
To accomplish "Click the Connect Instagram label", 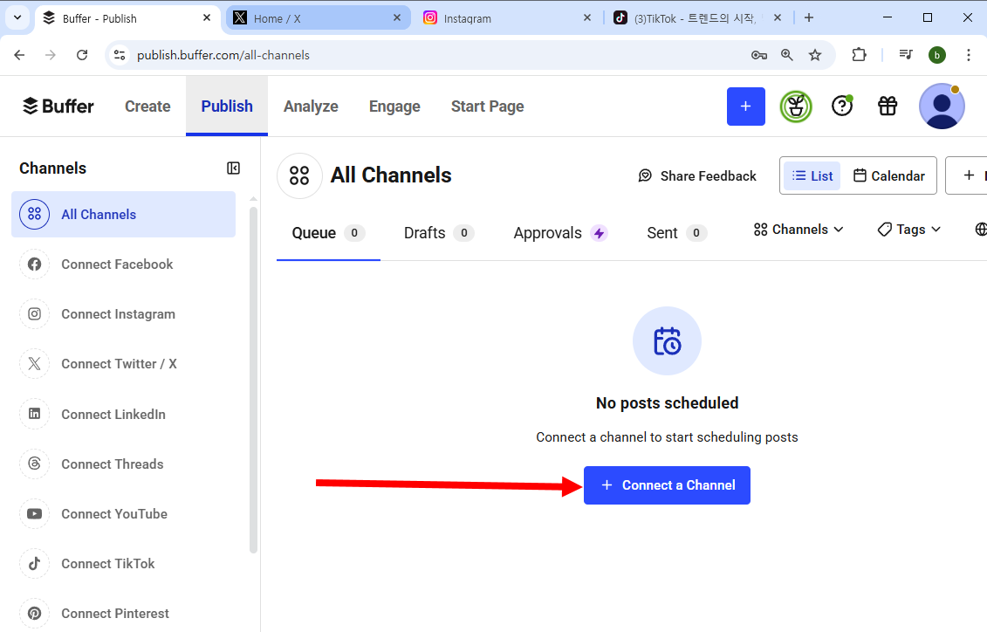I will (x=119, y=314).
